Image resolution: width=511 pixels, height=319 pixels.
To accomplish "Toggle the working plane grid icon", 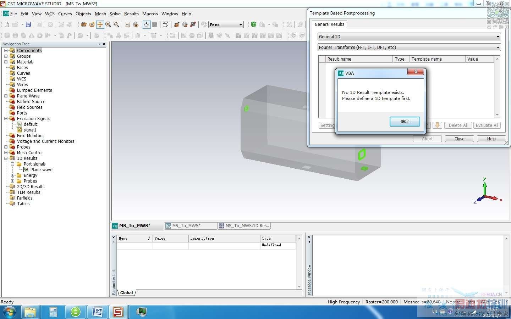I will point(154,24).
